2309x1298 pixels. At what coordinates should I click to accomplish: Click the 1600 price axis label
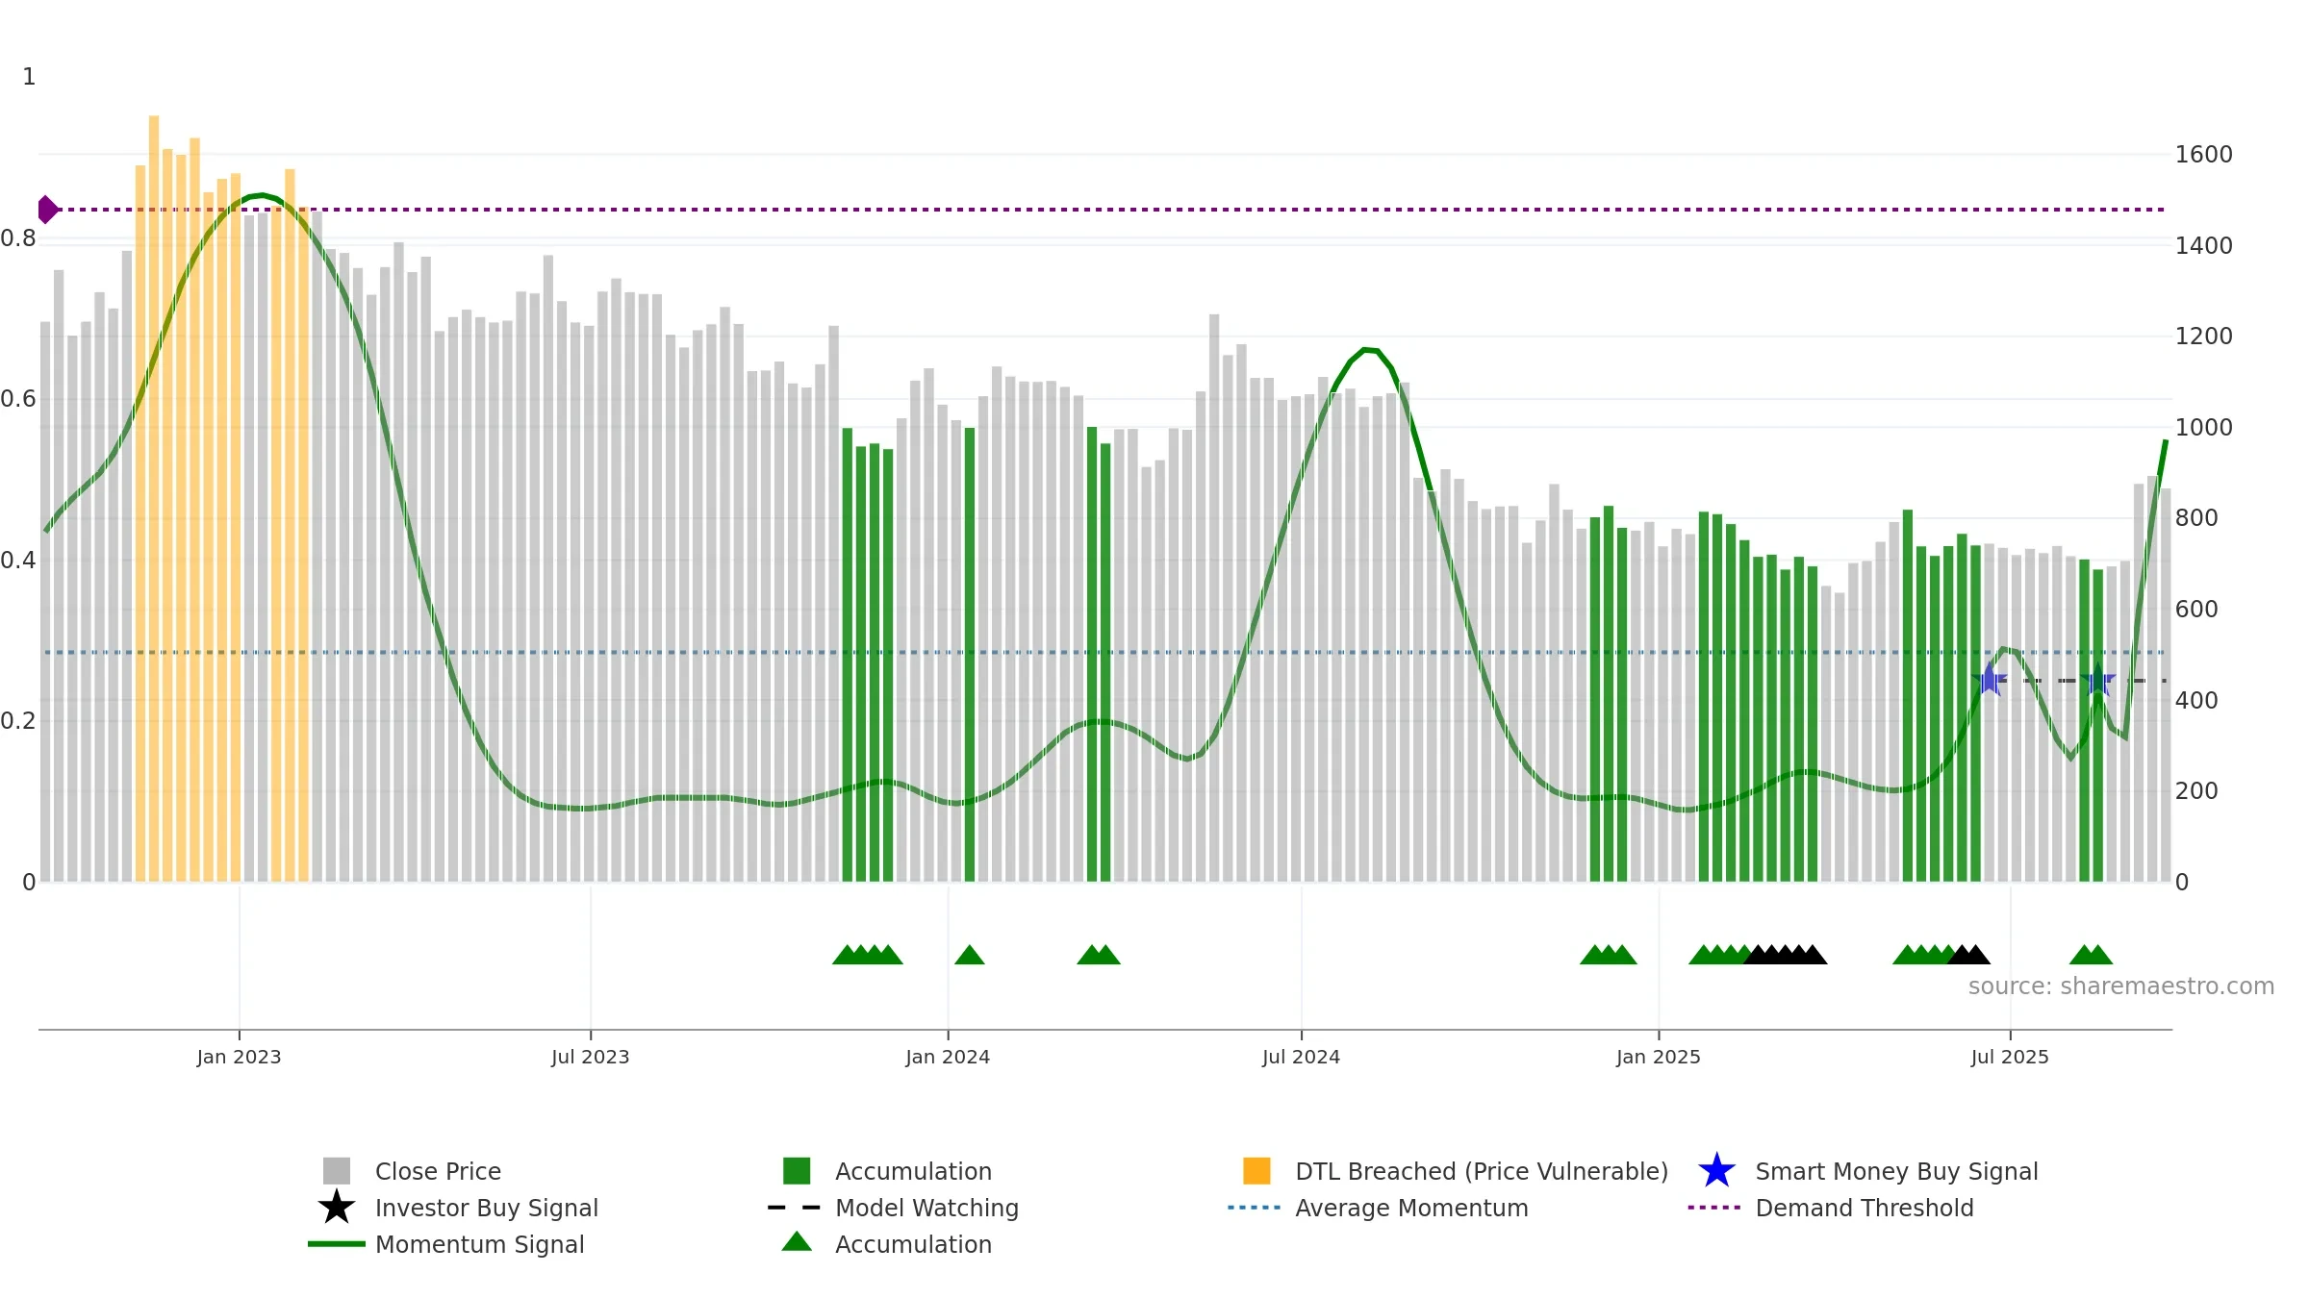click(2203, 155)
